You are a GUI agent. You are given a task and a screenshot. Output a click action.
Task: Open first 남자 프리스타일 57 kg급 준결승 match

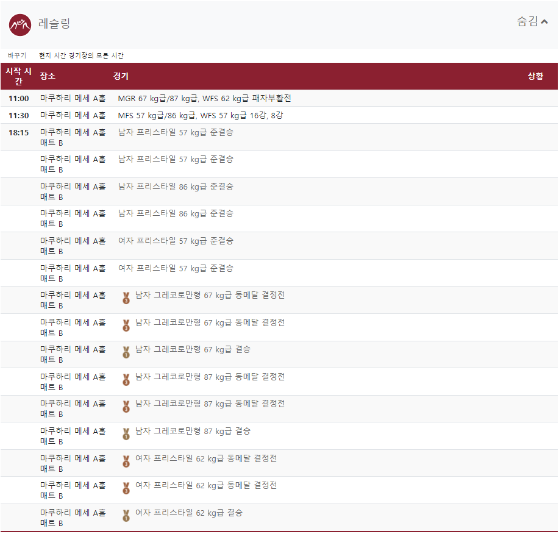coord(176,133)
